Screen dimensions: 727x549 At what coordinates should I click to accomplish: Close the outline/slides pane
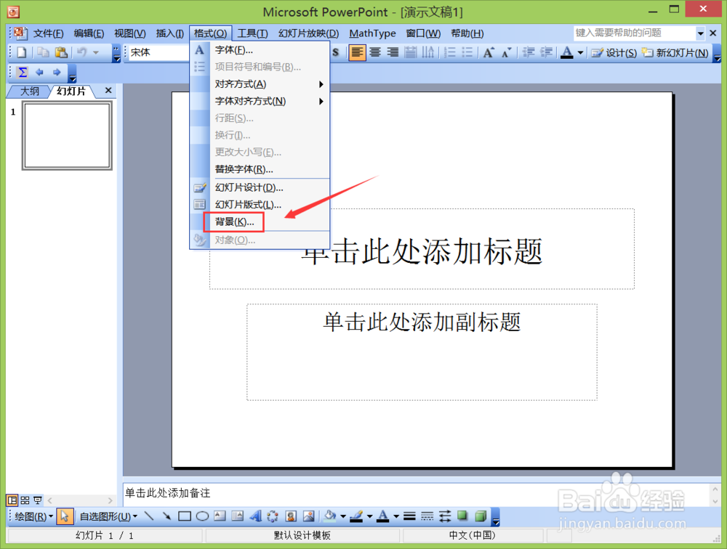pos(108,90)
